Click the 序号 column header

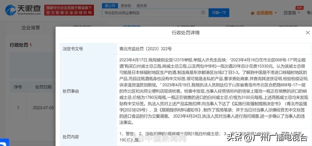tap(18, 87)
